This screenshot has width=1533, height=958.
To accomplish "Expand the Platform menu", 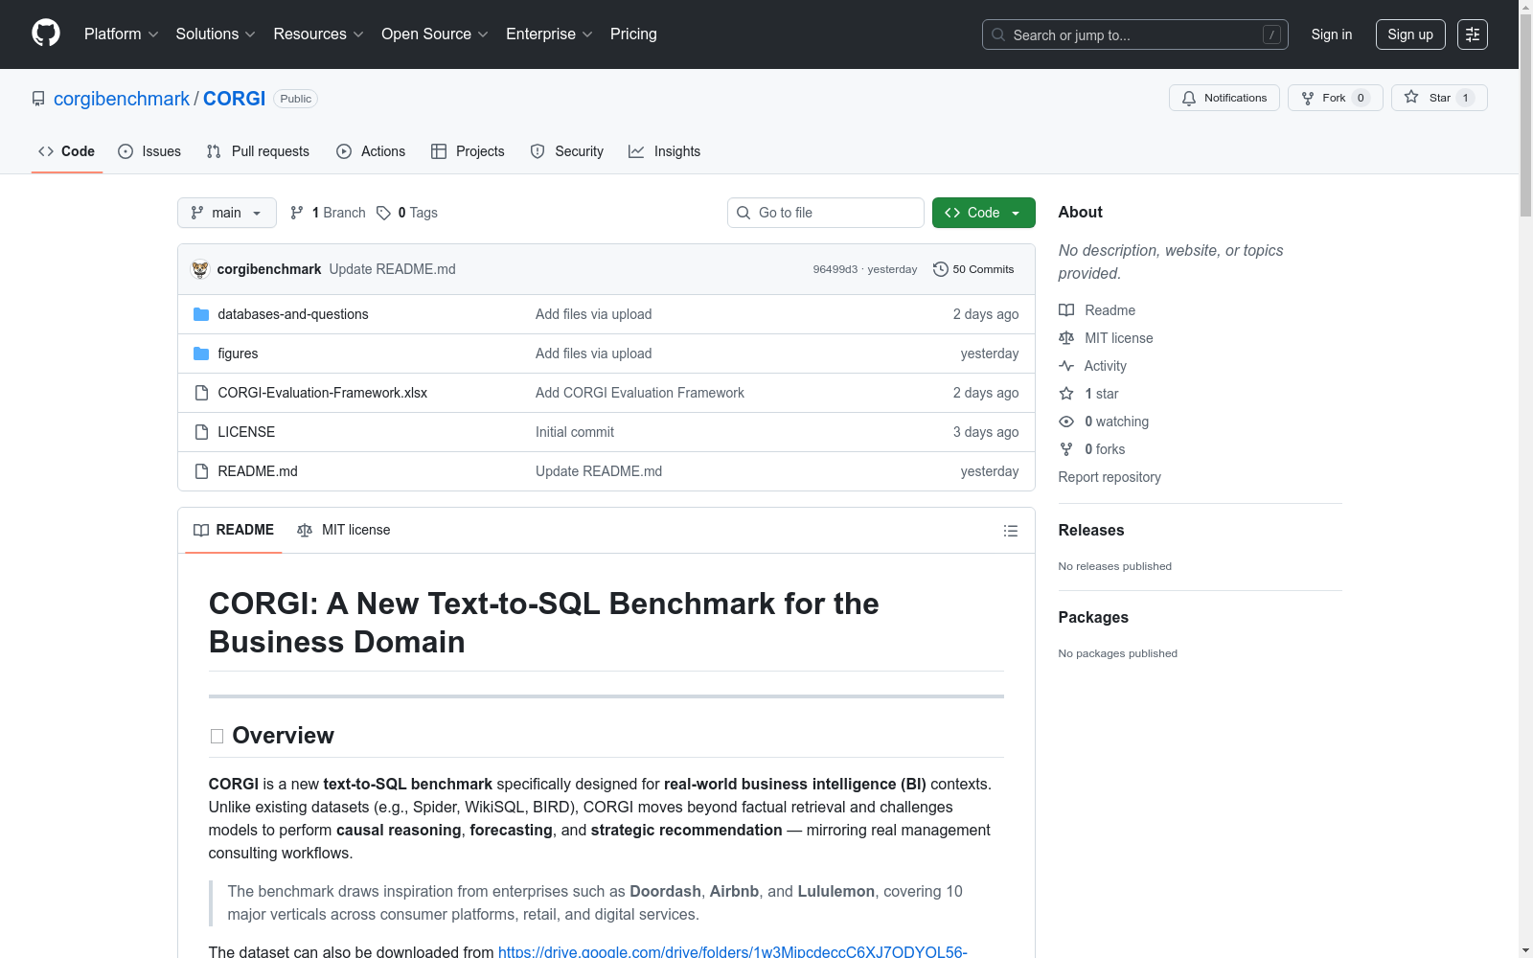I will [122, 34].
